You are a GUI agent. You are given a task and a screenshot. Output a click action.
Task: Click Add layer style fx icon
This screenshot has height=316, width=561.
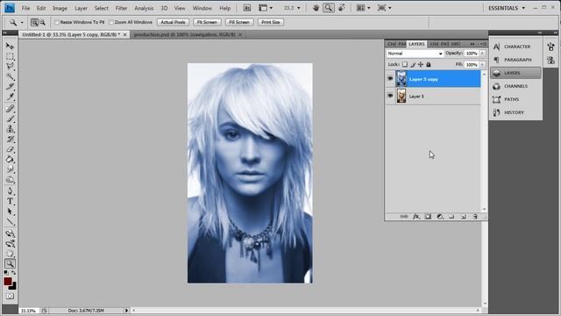click(x=416, y=217)
